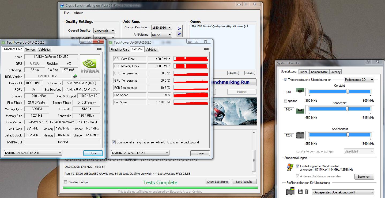Open the Texture Quality dropdown
This screenshot has height=198, width=385.
pyautogui.click(x=104, y=38)
